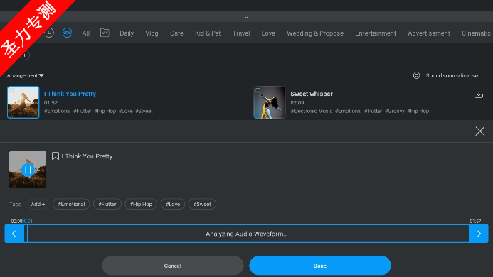This screenshot has width=493, height=277.
Task: Switch to the Travel category
Action: click(241, 33)
